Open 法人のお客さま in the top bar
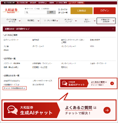118x123 pixels. point(22,3)
